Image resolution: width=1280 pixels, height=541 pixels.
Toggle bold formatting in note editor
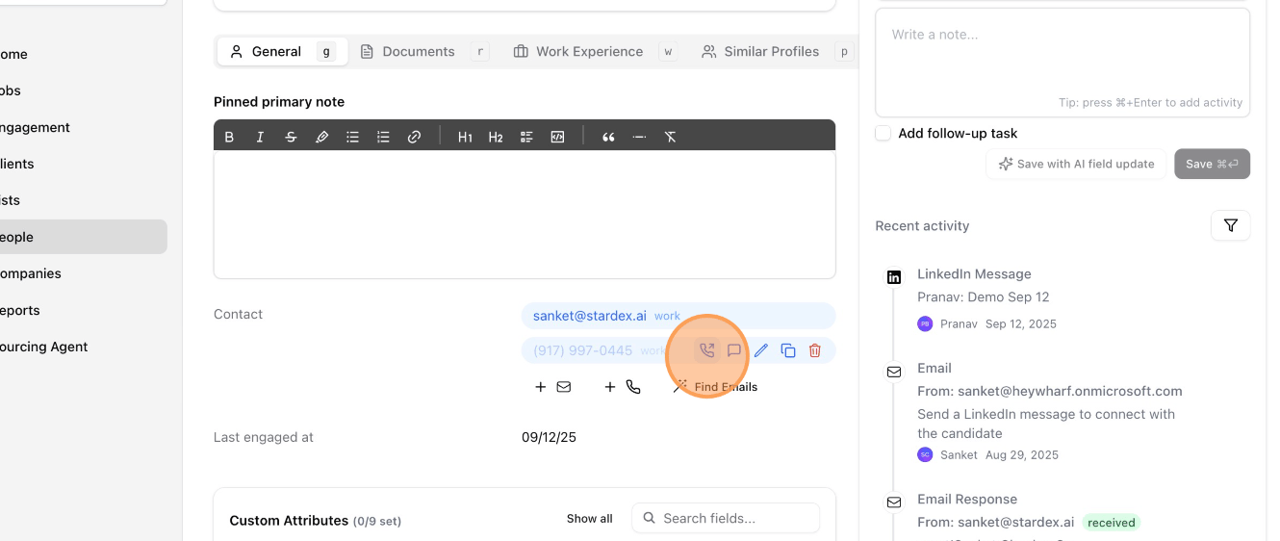pos(229,137)
